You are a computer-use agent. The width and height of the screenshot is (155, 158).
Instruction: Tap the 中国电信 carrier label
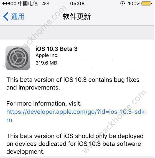coord(28,4)
